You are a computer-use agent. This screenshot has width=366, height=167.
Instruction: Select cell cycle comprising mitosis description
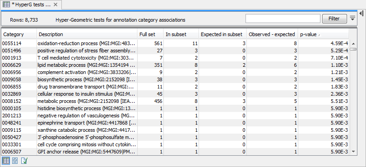click(87, 144)
